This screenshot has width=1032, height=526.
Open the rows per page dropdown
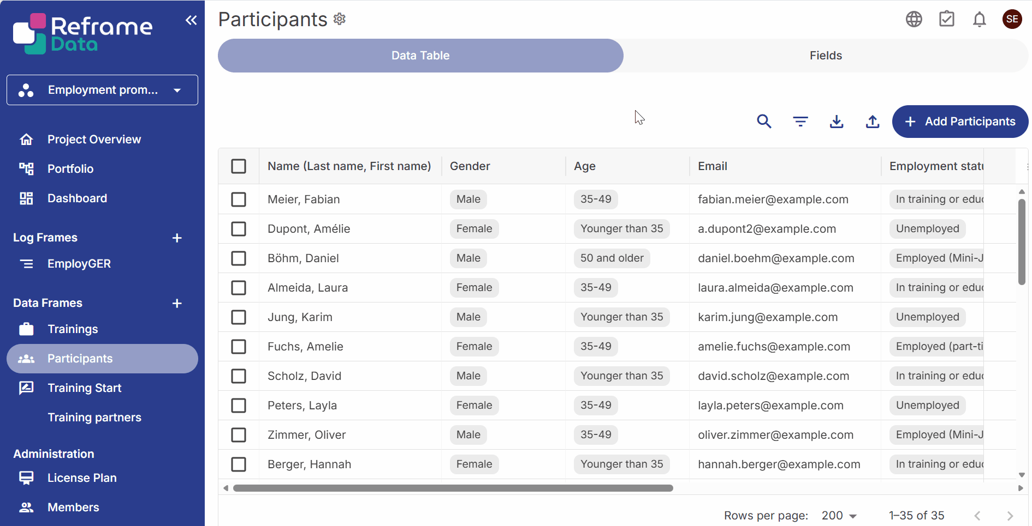(x=839, y=516)
